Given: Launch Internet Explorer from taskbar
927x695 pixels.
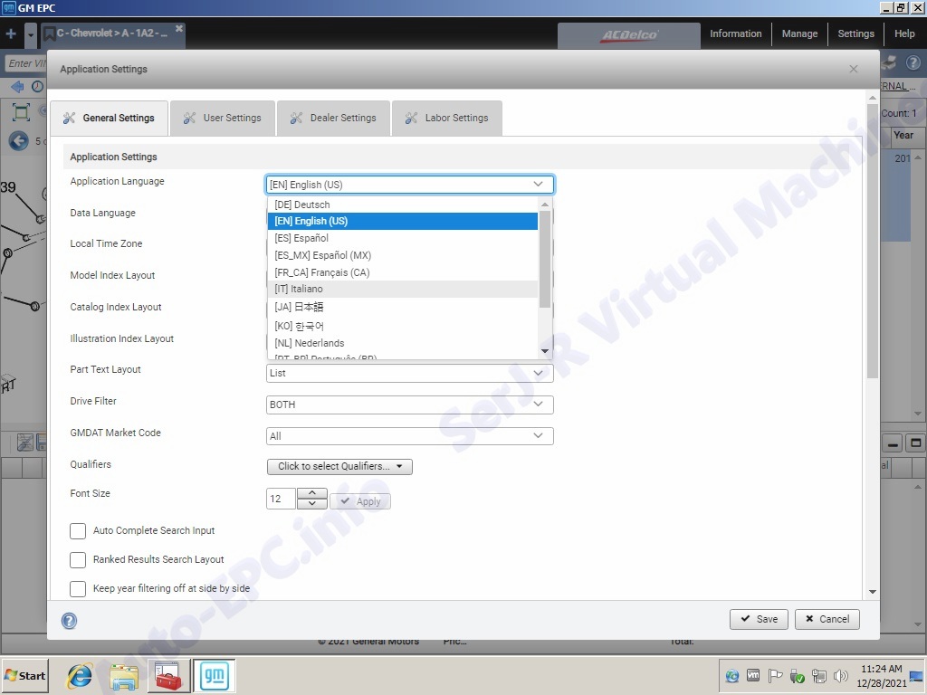Looking at the screenshot, I should [x=80, y=675].
